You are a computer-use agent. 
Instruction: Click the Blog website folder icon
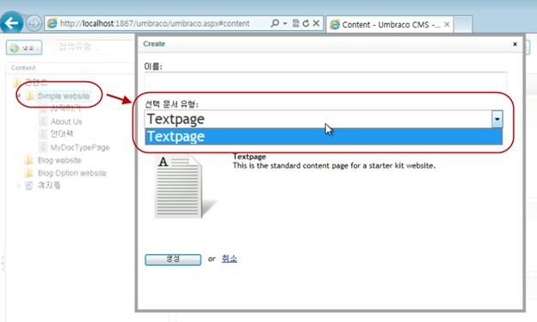click(x=28, y=160)
